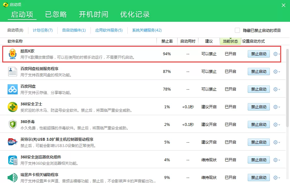
Task: Open gear settings for 百度网盘检测服务程序
Action: click(x=276, y=72)
